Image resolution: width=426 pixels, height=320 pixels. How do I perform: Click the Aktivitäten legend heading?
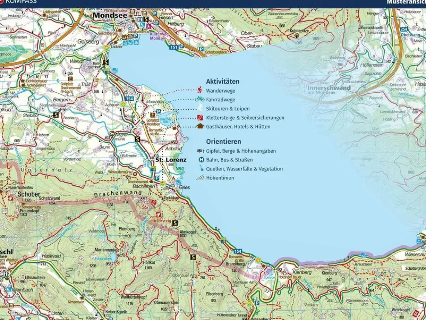222,81
